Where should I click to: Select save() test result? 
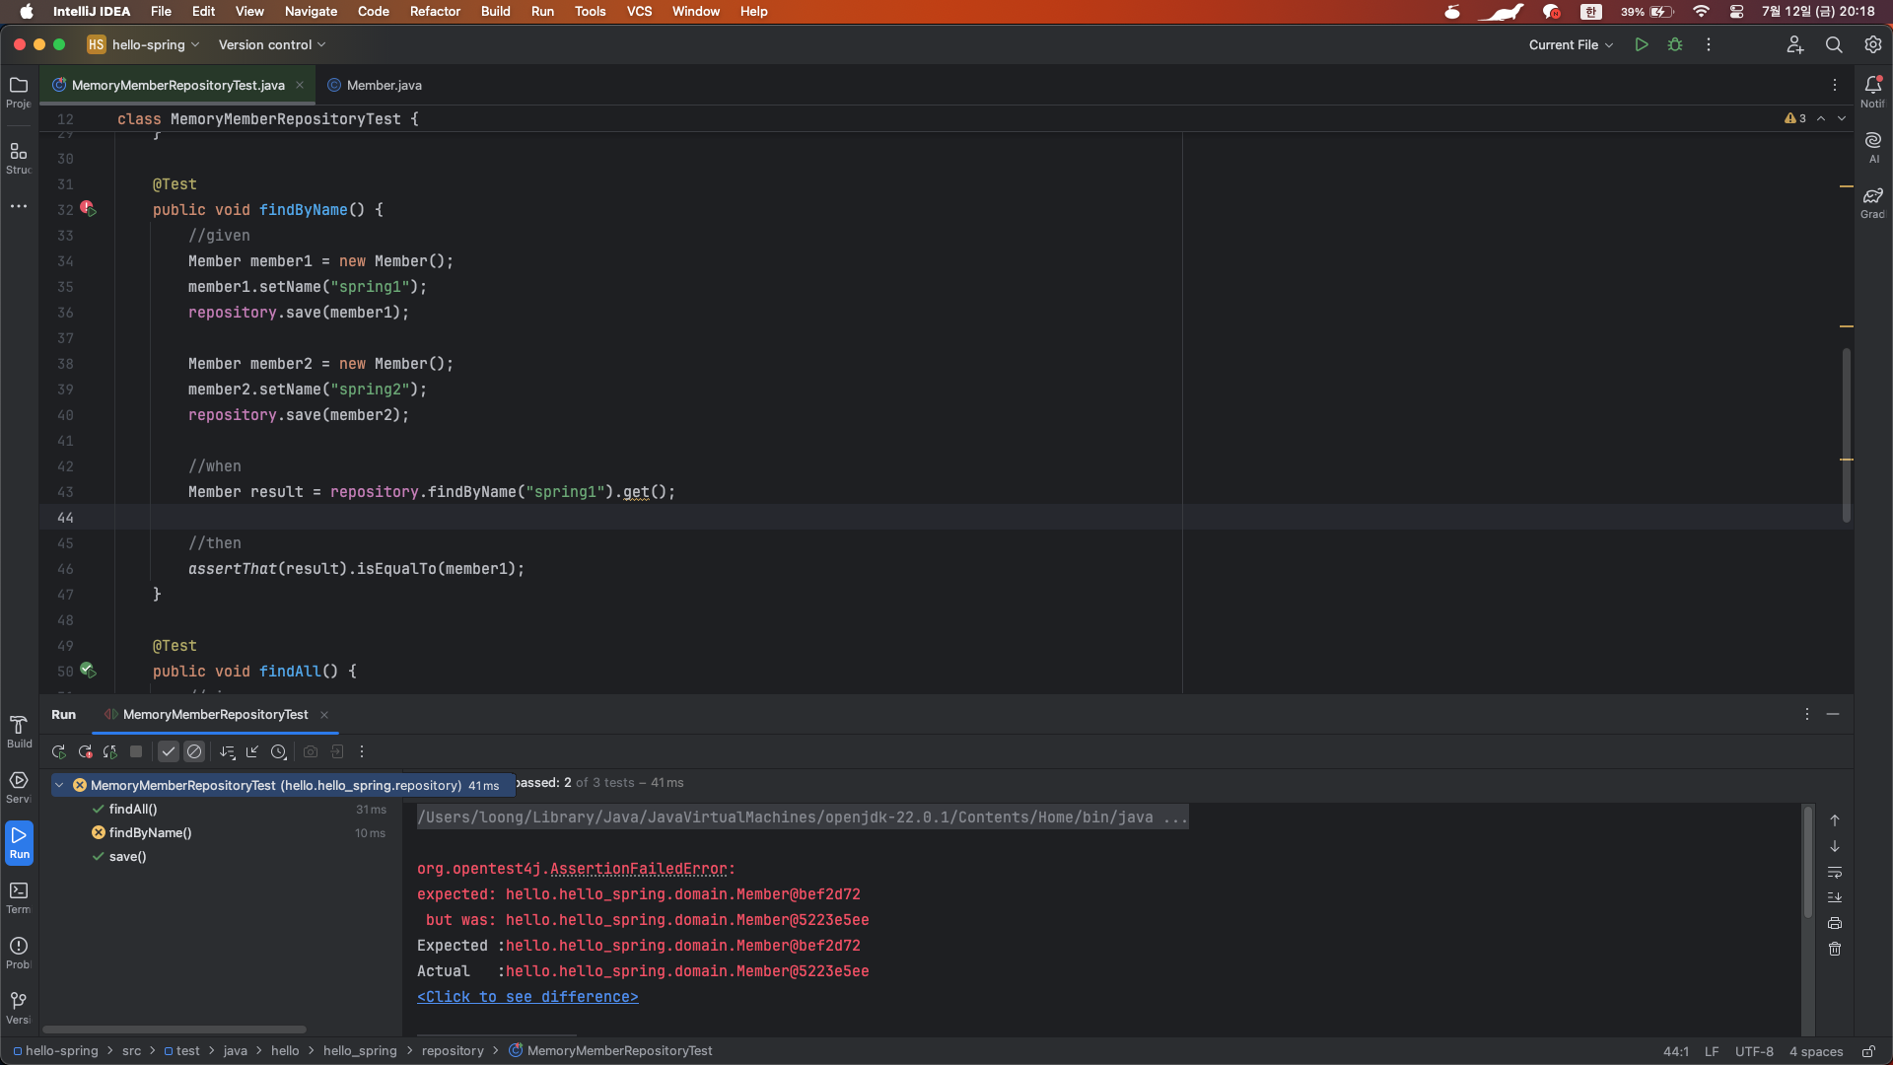point(127,856)
